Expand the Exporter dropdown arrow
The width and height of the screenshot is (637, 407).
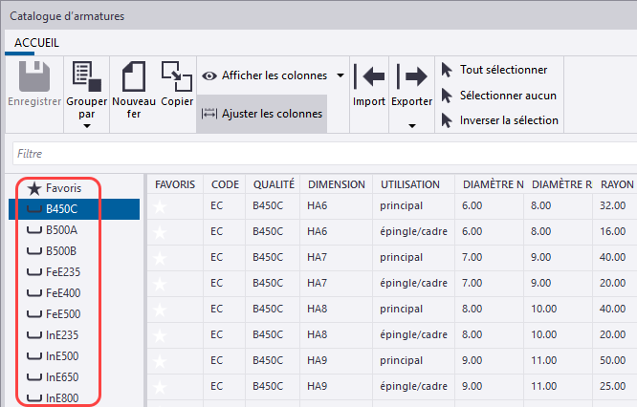click(x=412, y=125)
